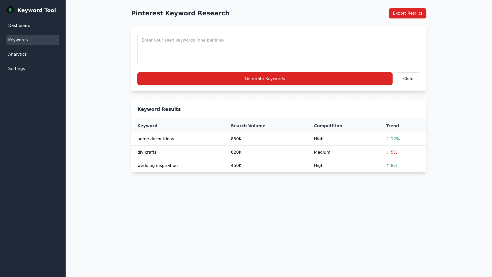The height and width of the screenshot is (277, 492).
Task: Click the Keyword column header
Action: [x=147, y=126]
